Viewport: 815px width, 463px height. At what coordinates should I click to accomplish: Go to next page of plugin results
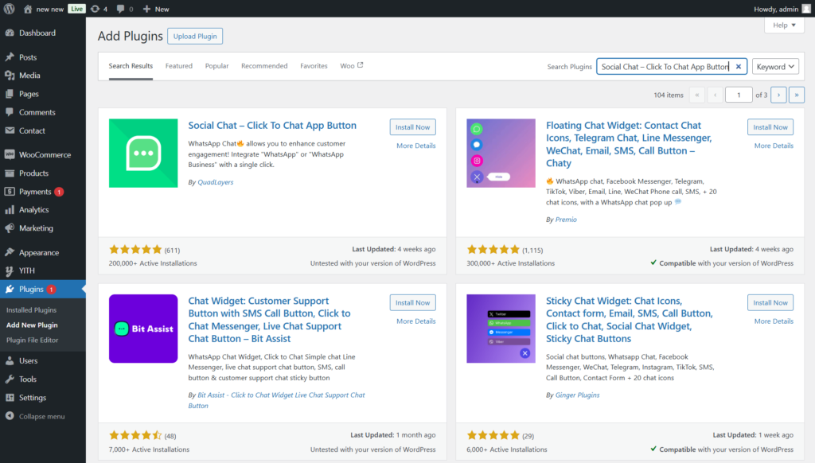coord(778,95)
